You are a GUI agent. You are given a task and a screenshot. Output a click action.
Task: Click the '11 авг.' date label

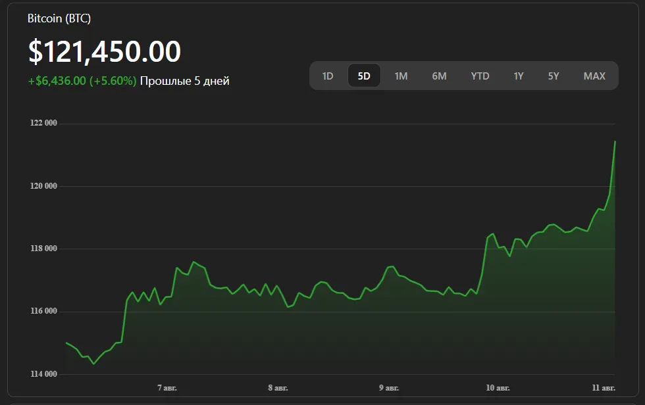[604, 388]
